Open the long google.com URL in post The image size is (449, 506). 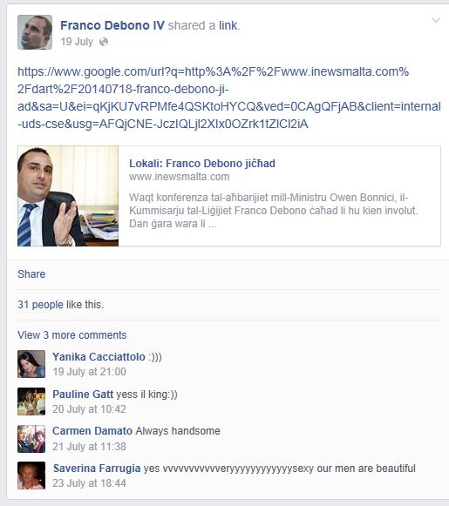[229, 98]
